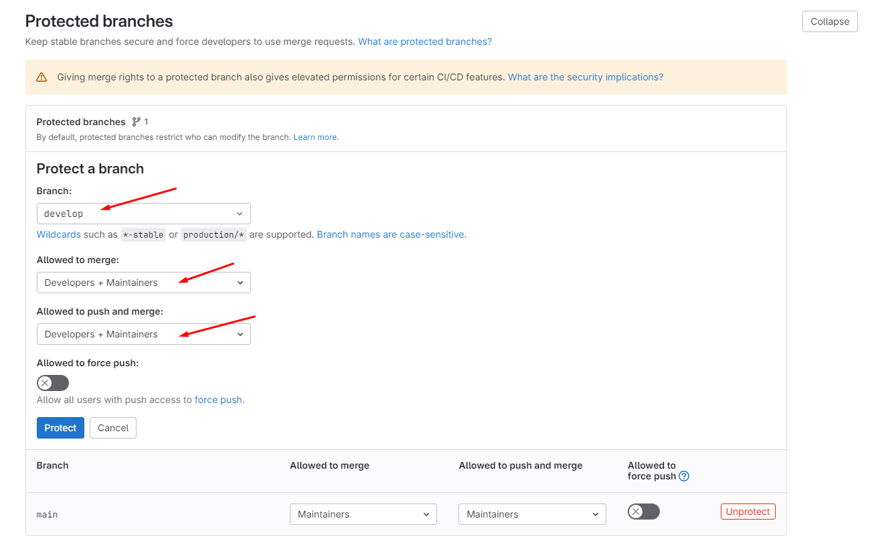
Task: Collapse the Protected branches section
Action: (x=829, y=21)
